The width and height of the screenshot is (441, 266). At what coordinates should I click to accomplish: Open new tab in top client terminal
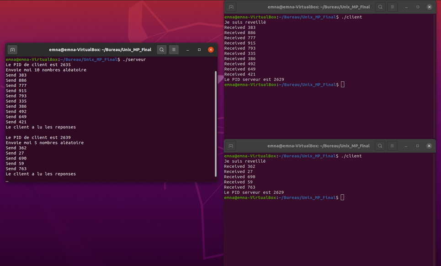coord(231,7)
